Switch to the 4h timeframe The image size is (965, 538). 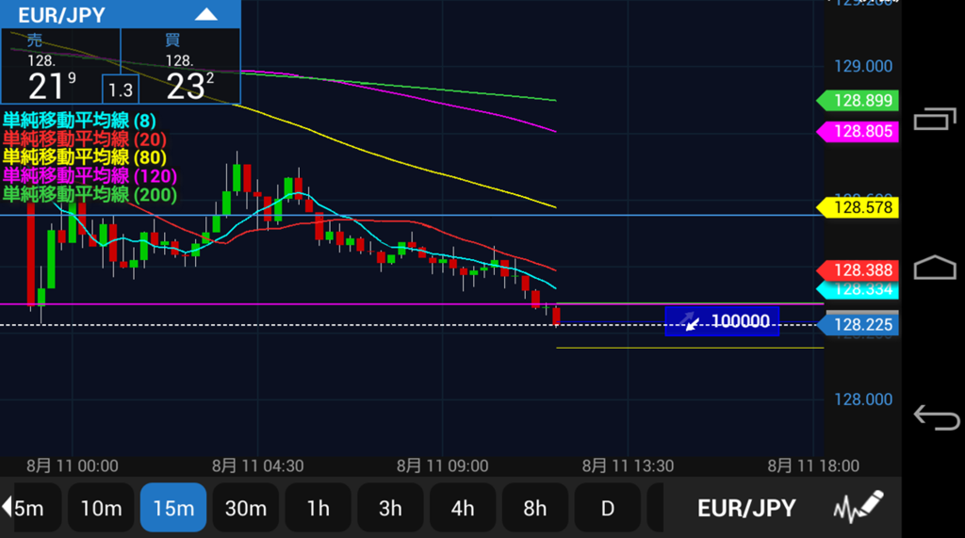click(x=463, y=508)
